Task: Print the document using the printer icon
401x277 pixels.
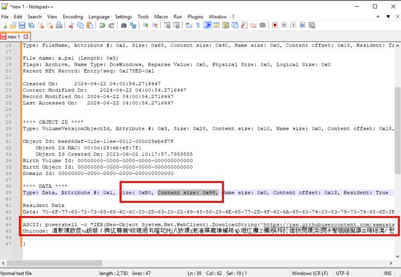Action: coord(59,25)
